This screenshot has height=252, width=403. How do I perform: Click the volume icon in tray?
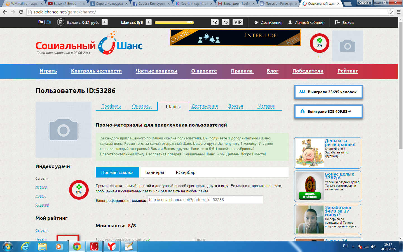[x=373, y=247]
